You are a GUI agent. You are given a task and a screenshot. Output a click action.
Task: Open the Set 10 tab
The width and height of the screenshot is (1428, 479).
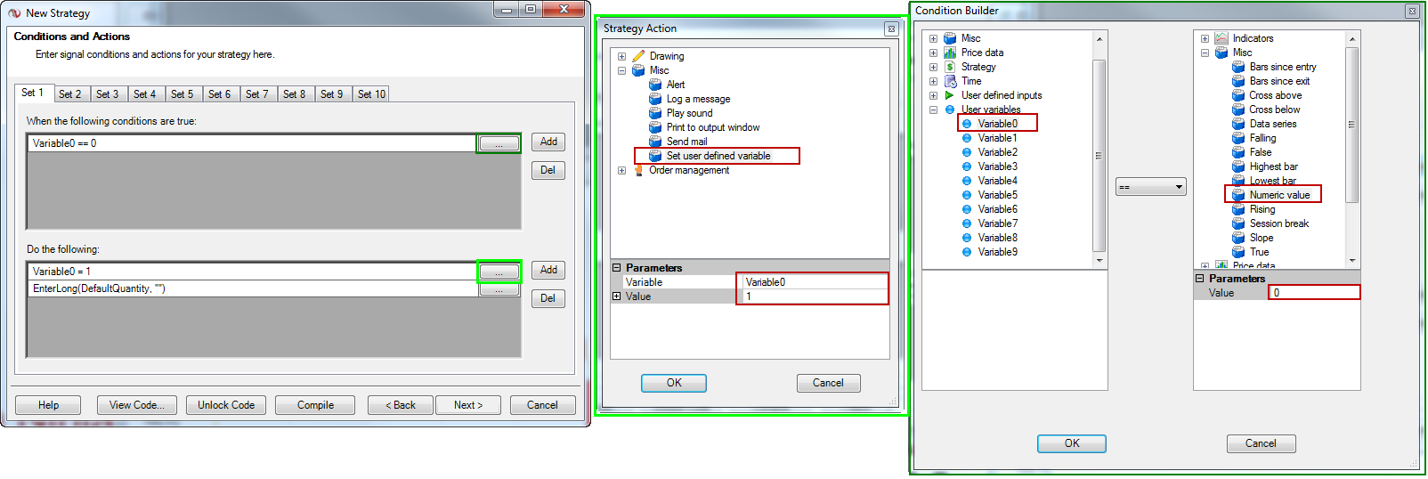point(371,93)
